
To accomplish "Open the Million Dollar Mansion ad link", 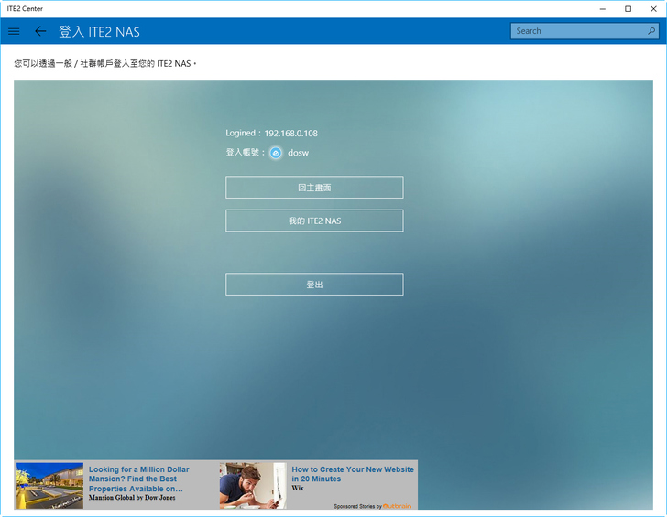I will pos(138,479).
